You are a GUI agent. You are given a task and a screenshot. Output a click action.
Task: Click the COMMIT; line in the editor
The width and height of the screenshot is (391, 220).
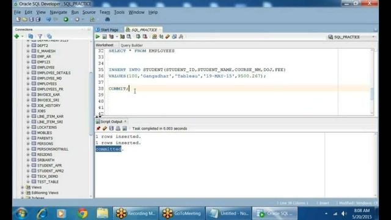click(119, 89)
